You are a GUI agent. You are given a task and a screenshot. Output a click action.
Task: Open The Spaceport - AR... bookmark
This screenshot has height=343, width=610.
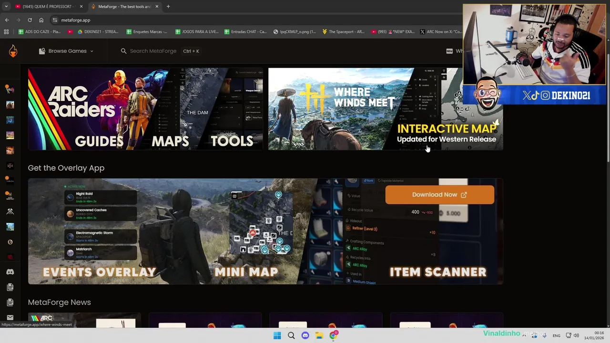[343, 32]
